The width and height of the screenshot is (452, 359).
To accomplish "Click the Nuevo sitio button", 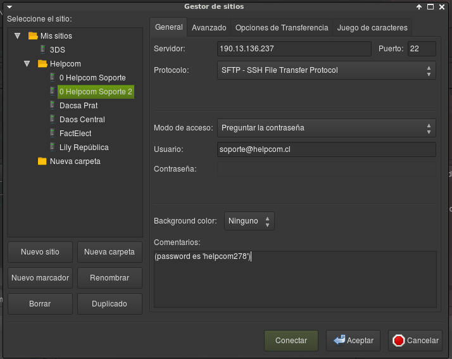I will pos(40,252).
